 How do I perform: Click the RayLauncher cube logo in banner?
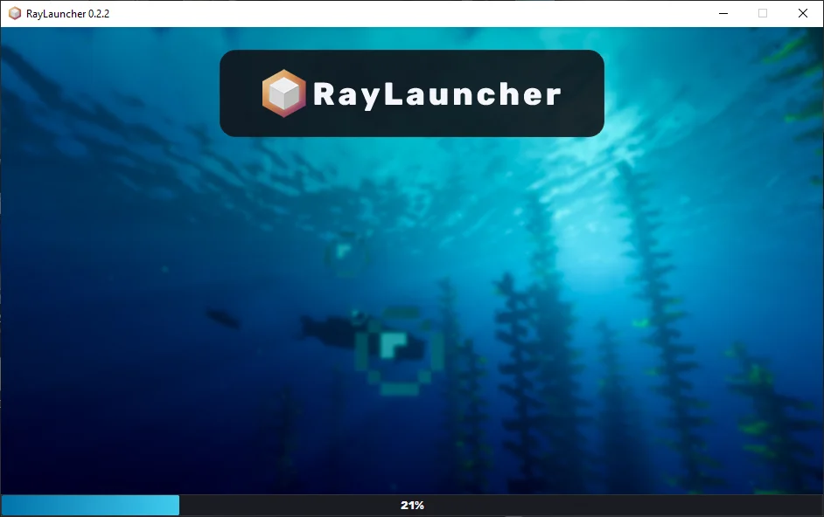point(283,93)
